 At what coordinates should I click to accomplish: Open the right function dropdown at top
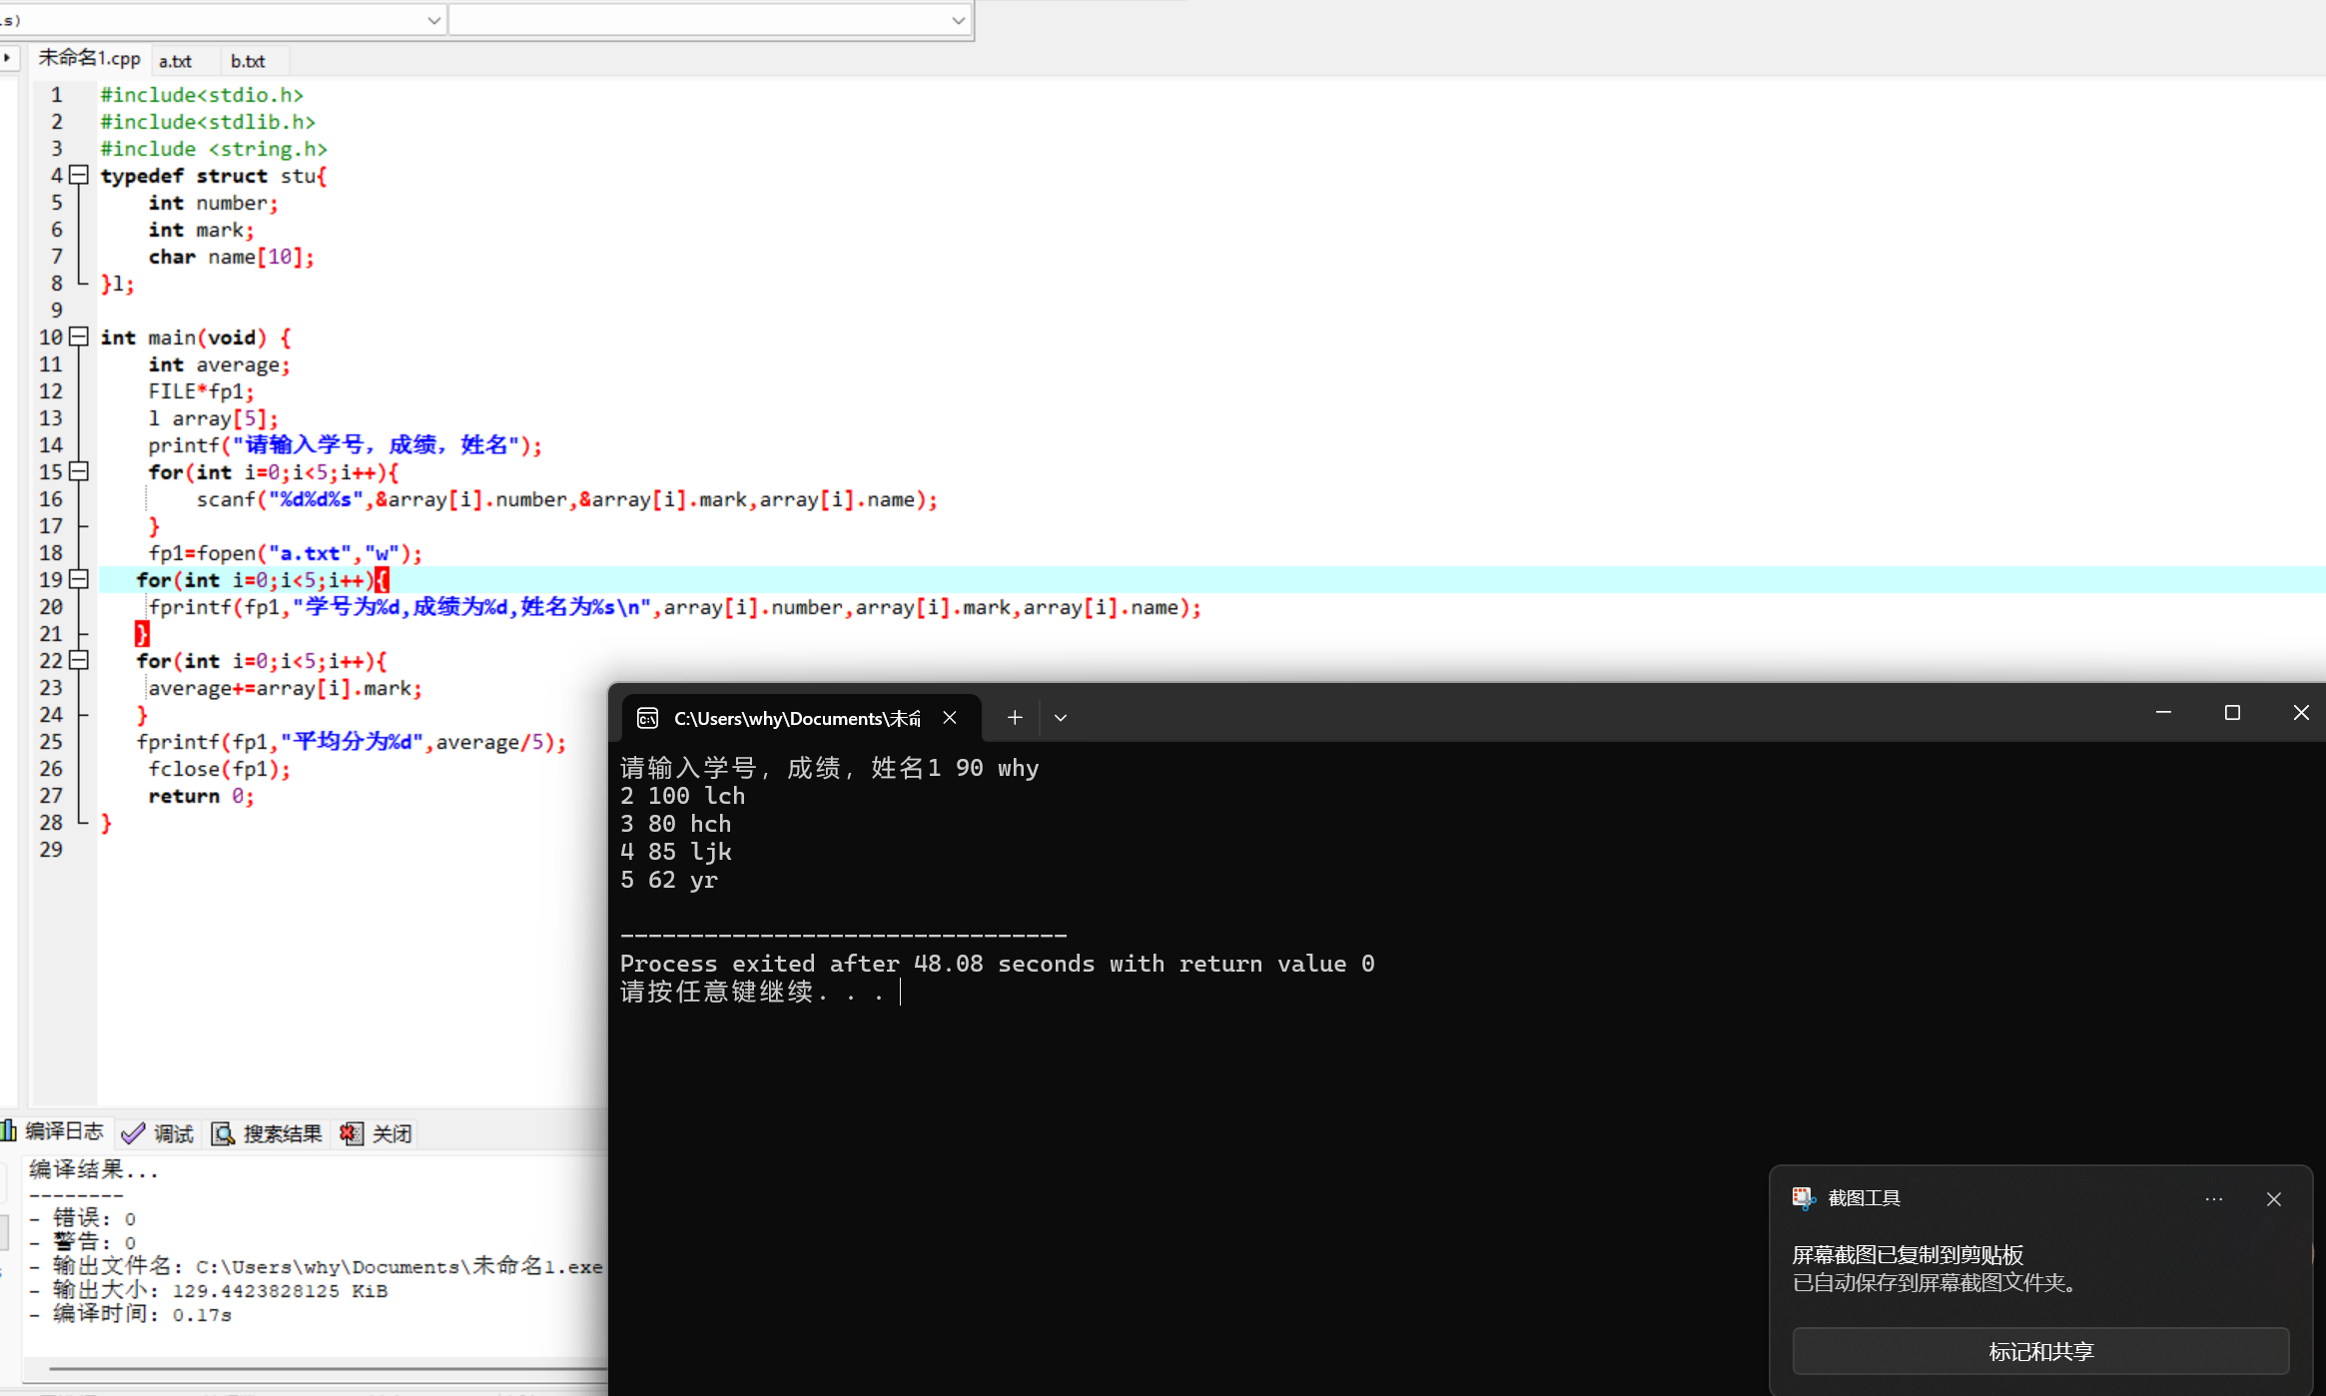tap(958, 20)
